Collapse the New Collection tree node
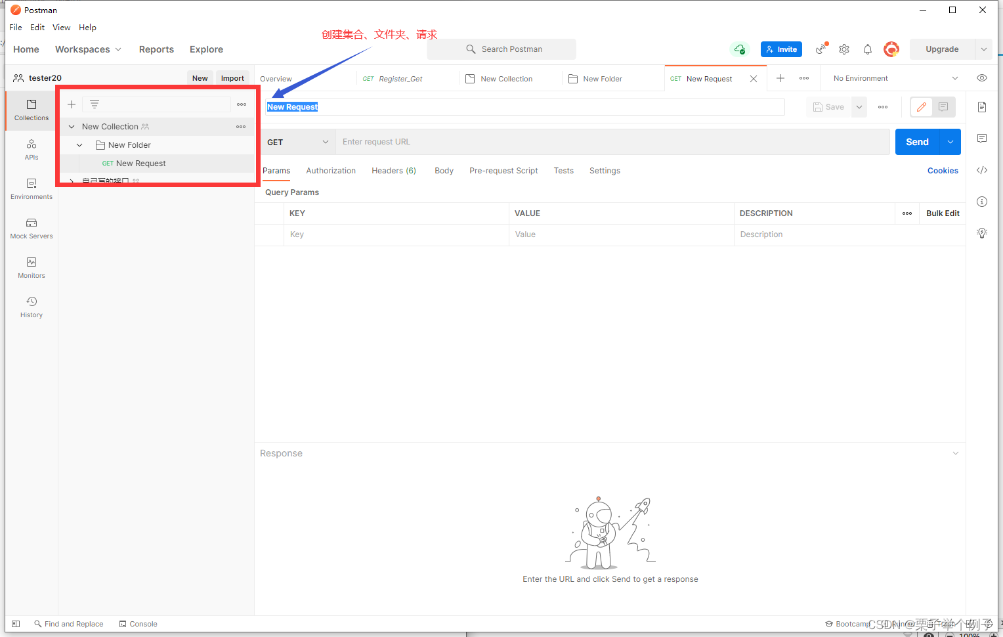The width and height of the screenshot is (1003, 637). [x=72, y=127]
